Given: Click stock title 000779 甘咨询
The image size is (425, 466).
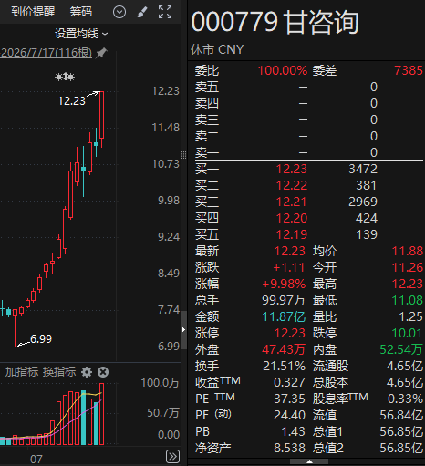Looking at the screenshot, I should pyautogui.click(x=275, y=22).
